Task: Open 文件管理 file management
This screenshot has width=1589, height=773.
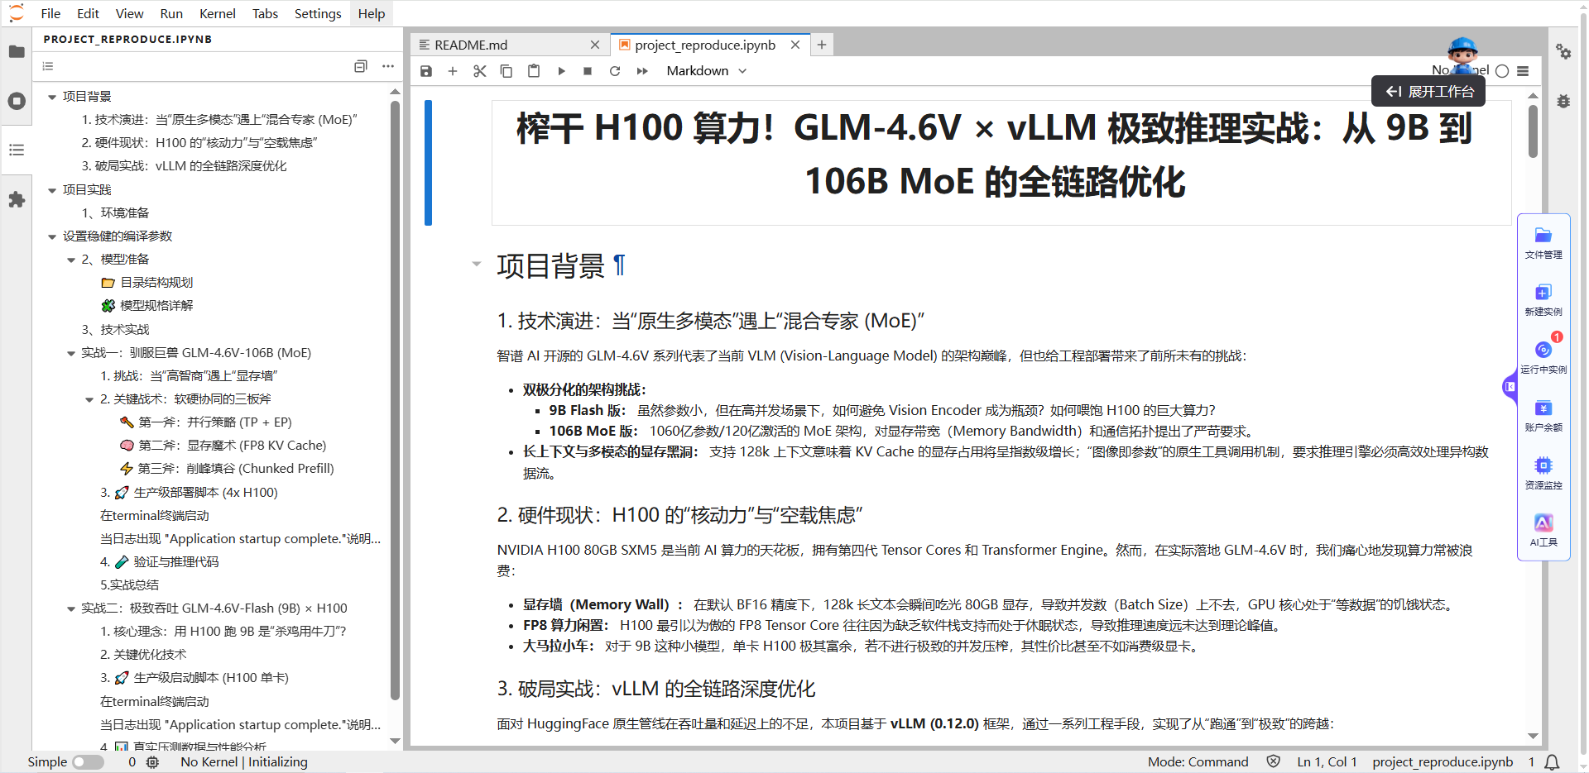Action: 1543,243
